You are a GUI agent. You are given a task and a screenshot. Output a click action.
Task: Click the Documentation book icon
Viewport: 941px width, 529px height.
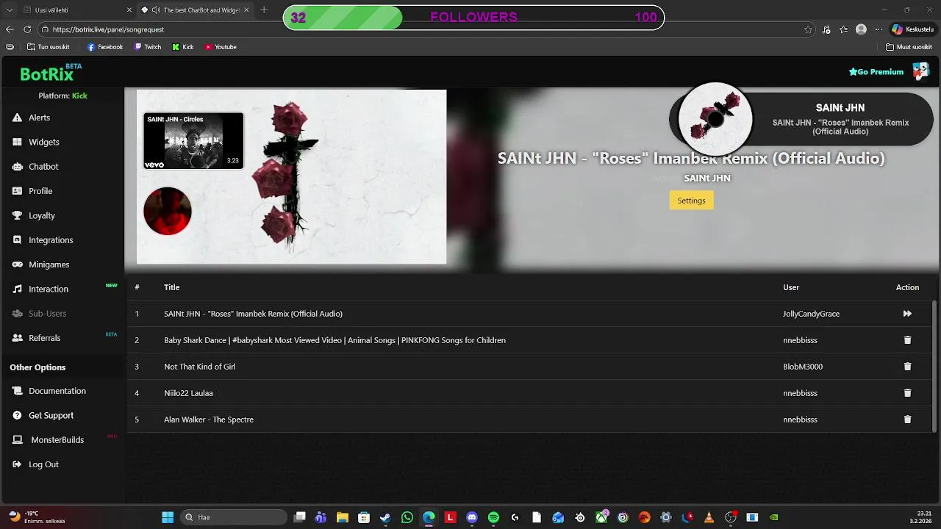[x=17, y=391]
